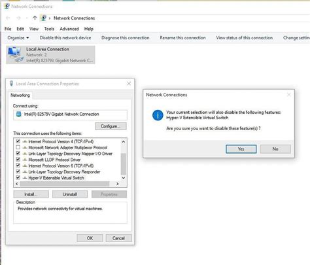The height and width of the screenshot is (265, 310).
Task: Toggle Link-Layer Topology Discovery Responder checkbox
Action: click(18, 171)
